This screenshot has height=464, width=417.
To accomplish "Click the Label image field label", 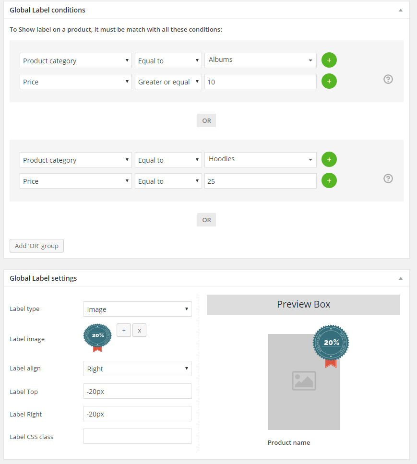I will coord(27,339).
